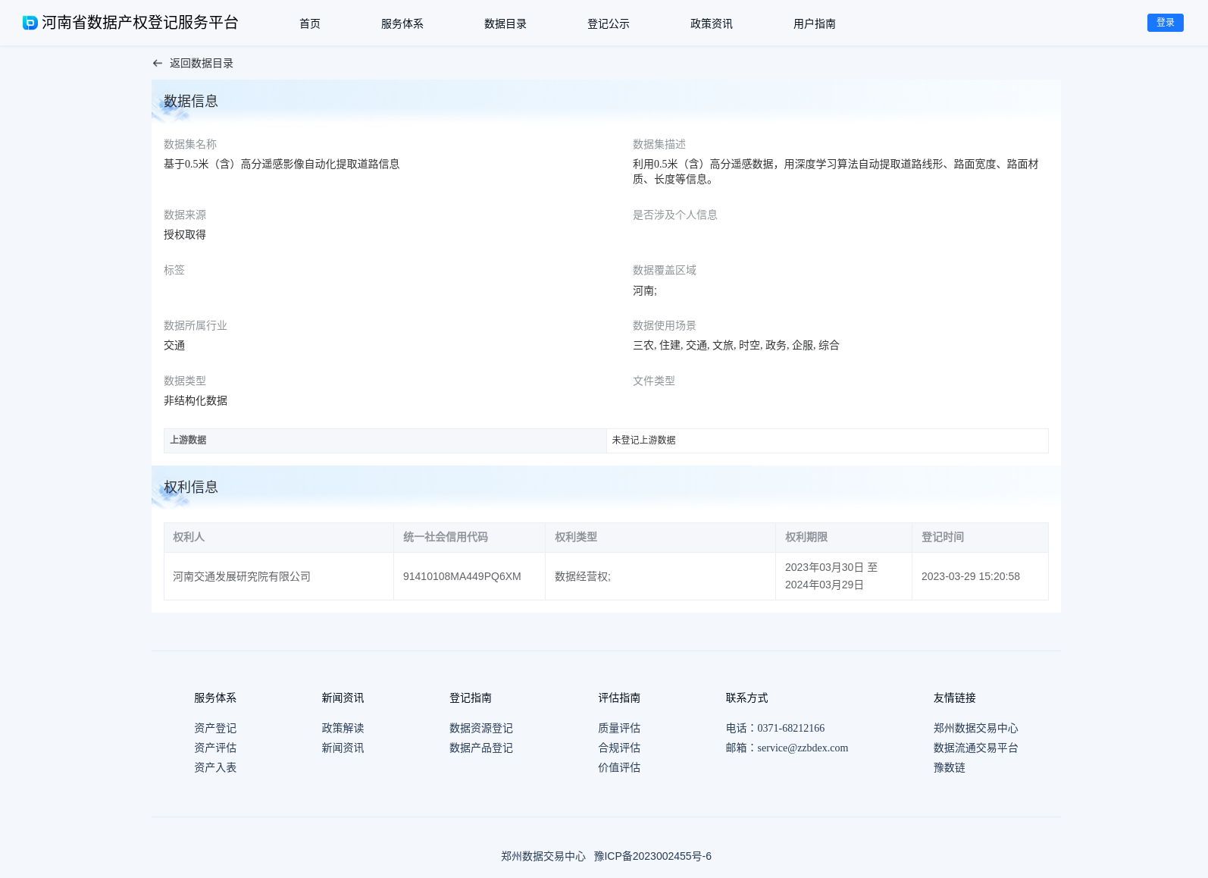Screen dimensions: 1208x878
Task: Click the 友情链接 footer heading
Action: (x=955, y=698)
